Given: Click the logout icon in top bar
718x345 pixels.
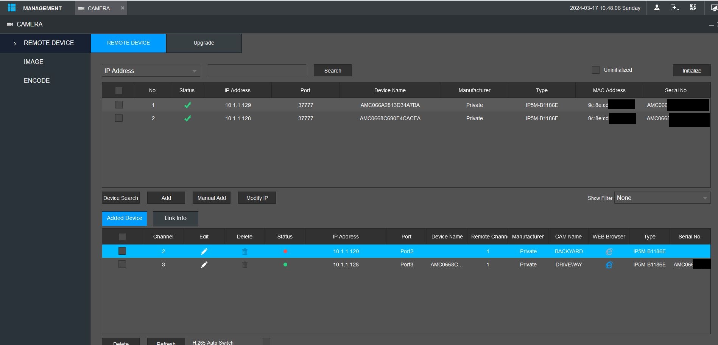Looking at the screenshot, I should [x=675, y=8].
